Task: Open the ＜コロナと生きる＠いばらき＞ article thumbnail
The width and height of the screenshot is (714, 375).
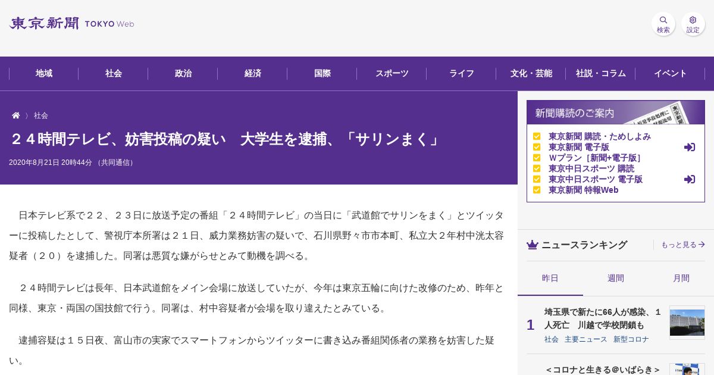Action: [687, 369]
